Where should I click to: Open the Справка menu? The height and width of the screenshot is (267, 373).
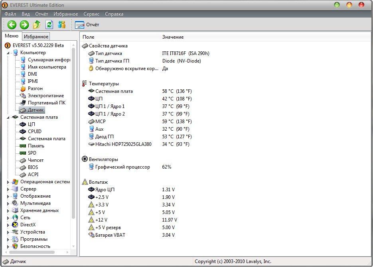(x=114, y=14)
